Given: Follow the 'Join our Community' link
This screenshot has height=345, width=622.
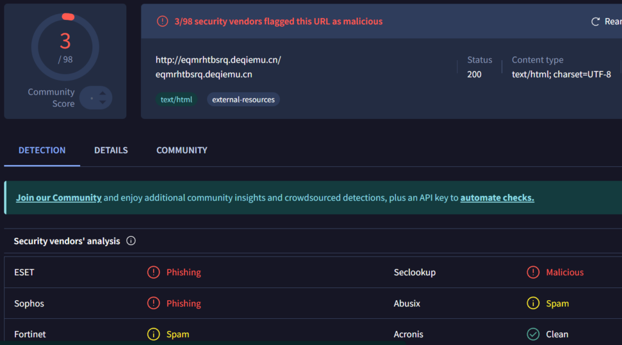Looking at the screenshot, I should 58,198.
